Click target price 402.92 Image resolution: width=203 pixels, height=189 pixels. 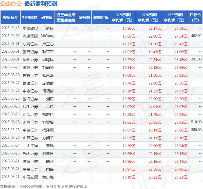tap(196, 36)
